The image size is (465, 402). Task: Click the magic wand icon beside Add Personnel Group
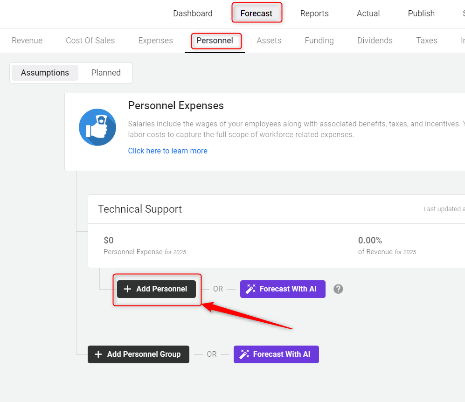tap(244, 354)
